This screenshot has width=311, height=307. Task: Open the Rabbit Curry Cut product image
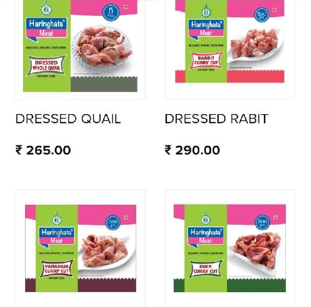(x=230, y=41)
